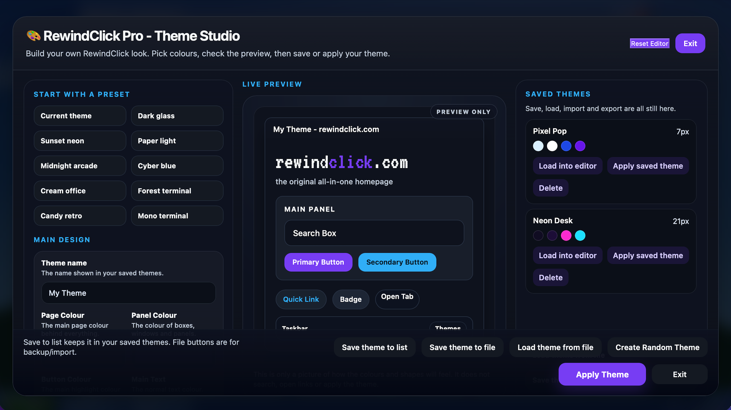This screenshot has width=731, height=410.
Task: Delete the Pixel Pop saved theme
Action: 551,188
